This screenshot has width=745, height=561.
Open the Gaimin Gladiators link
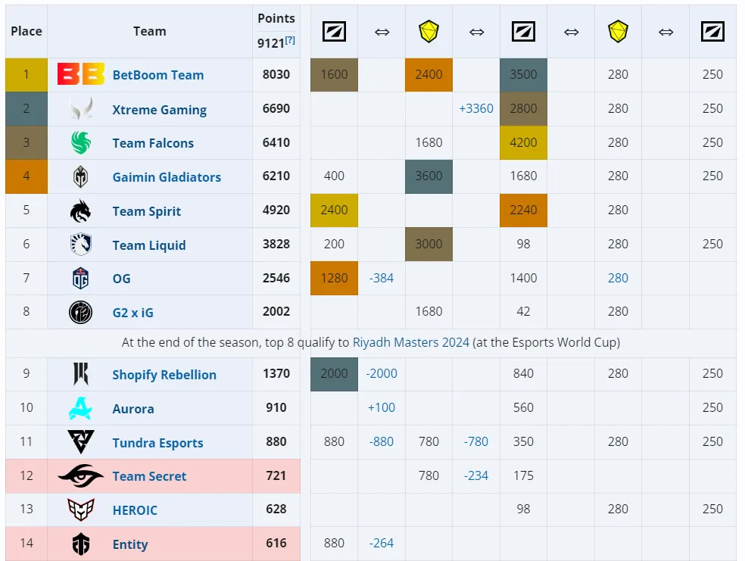click(x=167, y=177)
